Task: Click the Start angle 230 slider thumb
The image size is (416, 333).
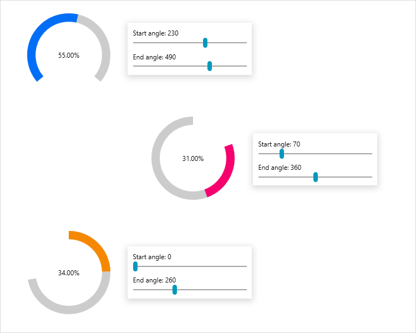Action: [205, 43]
